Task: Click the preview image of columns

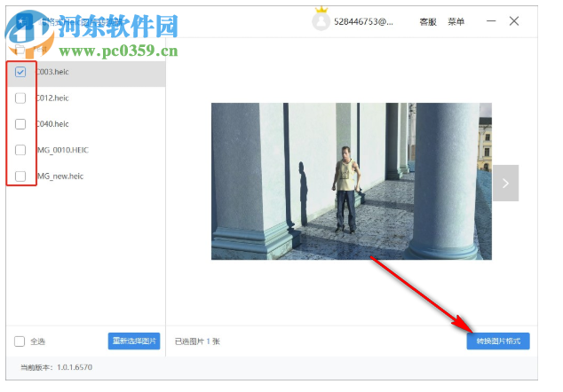Action: coord(352,181)
